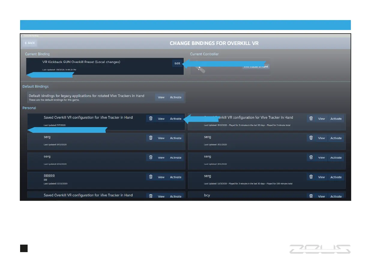Delete the RRRRR binding
The height and width of the screenshot is (265, 371).
pyautogui.click(x=151, y=177)
